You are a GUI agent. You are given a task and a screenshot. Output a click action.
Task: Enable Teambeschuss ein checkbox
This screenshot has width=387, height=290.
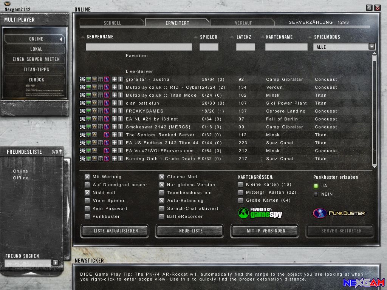coord(162,193)
